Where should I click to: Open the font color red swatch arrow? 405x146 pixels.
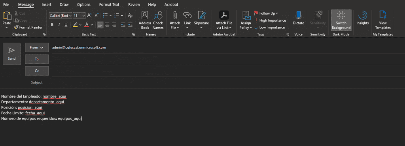92,25
